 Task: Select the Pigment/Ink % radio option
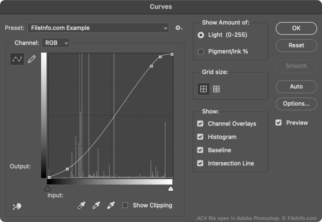click(x=201, y=51)
